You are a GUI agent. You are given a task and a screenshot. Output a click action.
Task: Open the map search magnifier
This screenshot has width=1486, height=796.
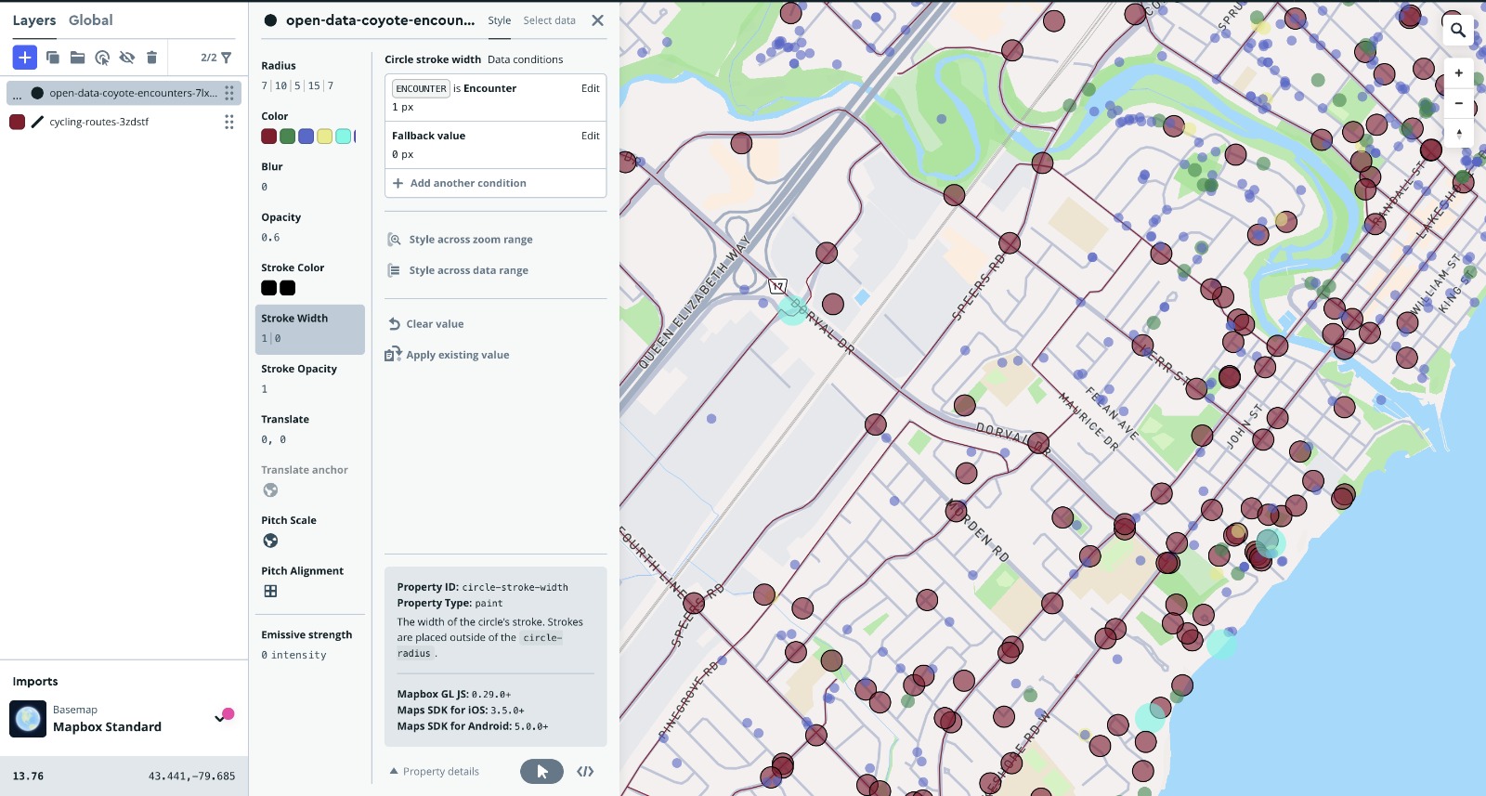pos(1458,31)
